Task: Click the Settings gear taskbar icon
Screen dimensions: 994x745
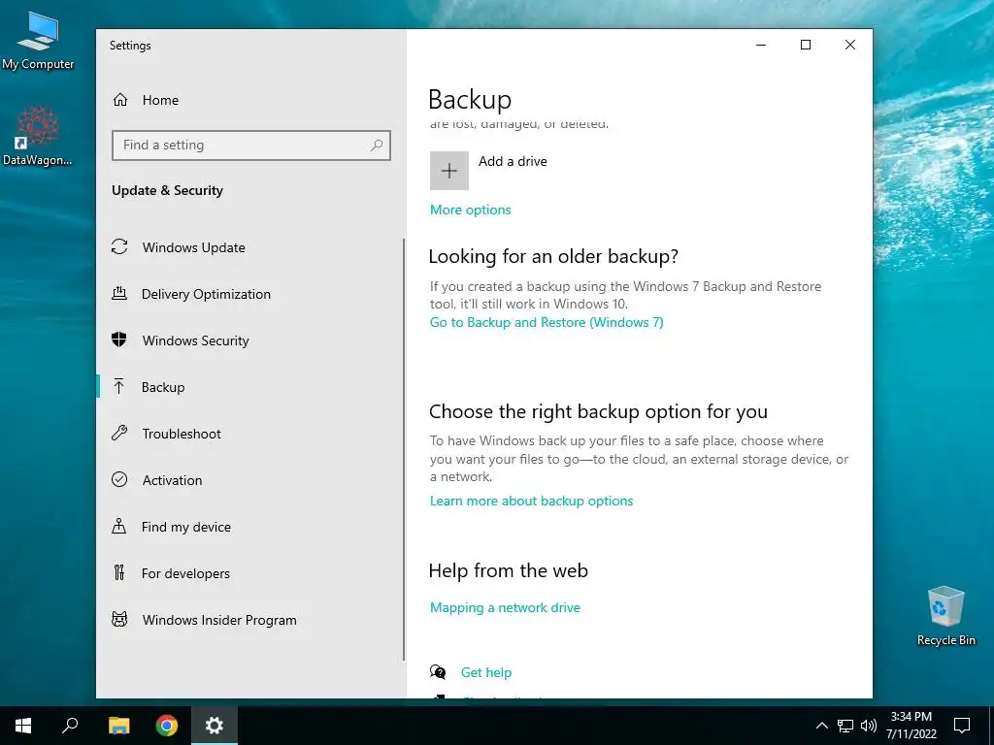Action: pos(215,726)
